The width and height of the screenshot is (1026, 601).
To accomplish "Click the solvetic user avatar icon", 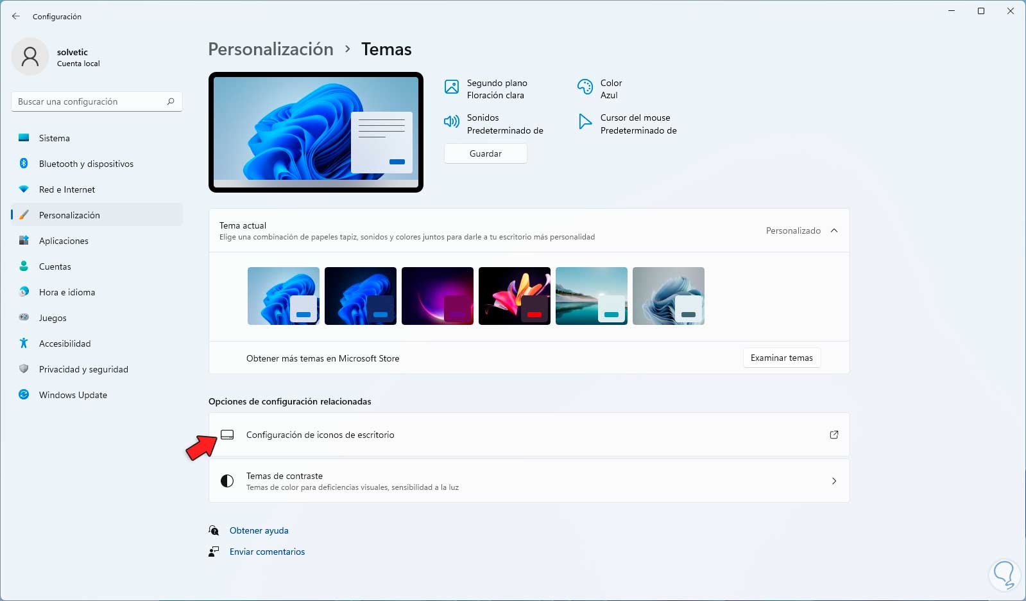I will tap(30, 57).
